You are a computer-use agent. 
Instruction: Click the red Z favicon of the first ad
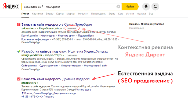pyautogui.click(x=19, y=25)
